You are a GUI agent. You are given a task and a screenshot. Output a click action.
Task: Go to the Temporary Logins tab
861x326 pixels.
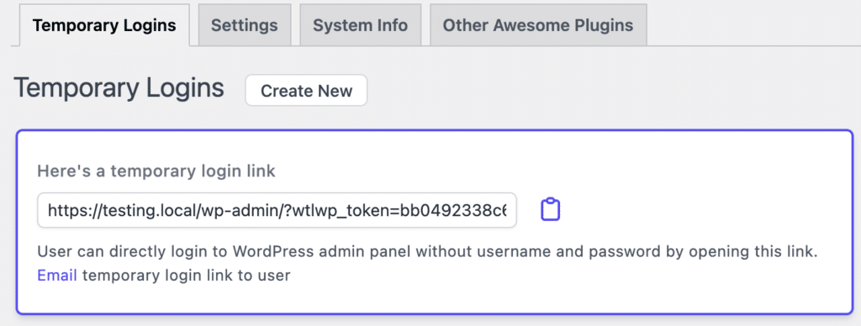(x=104, y=25)
